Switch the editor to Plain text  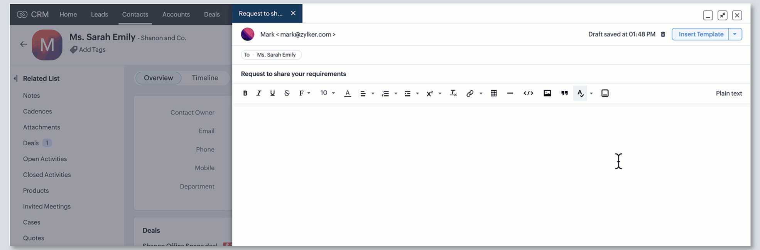[729, 93]
